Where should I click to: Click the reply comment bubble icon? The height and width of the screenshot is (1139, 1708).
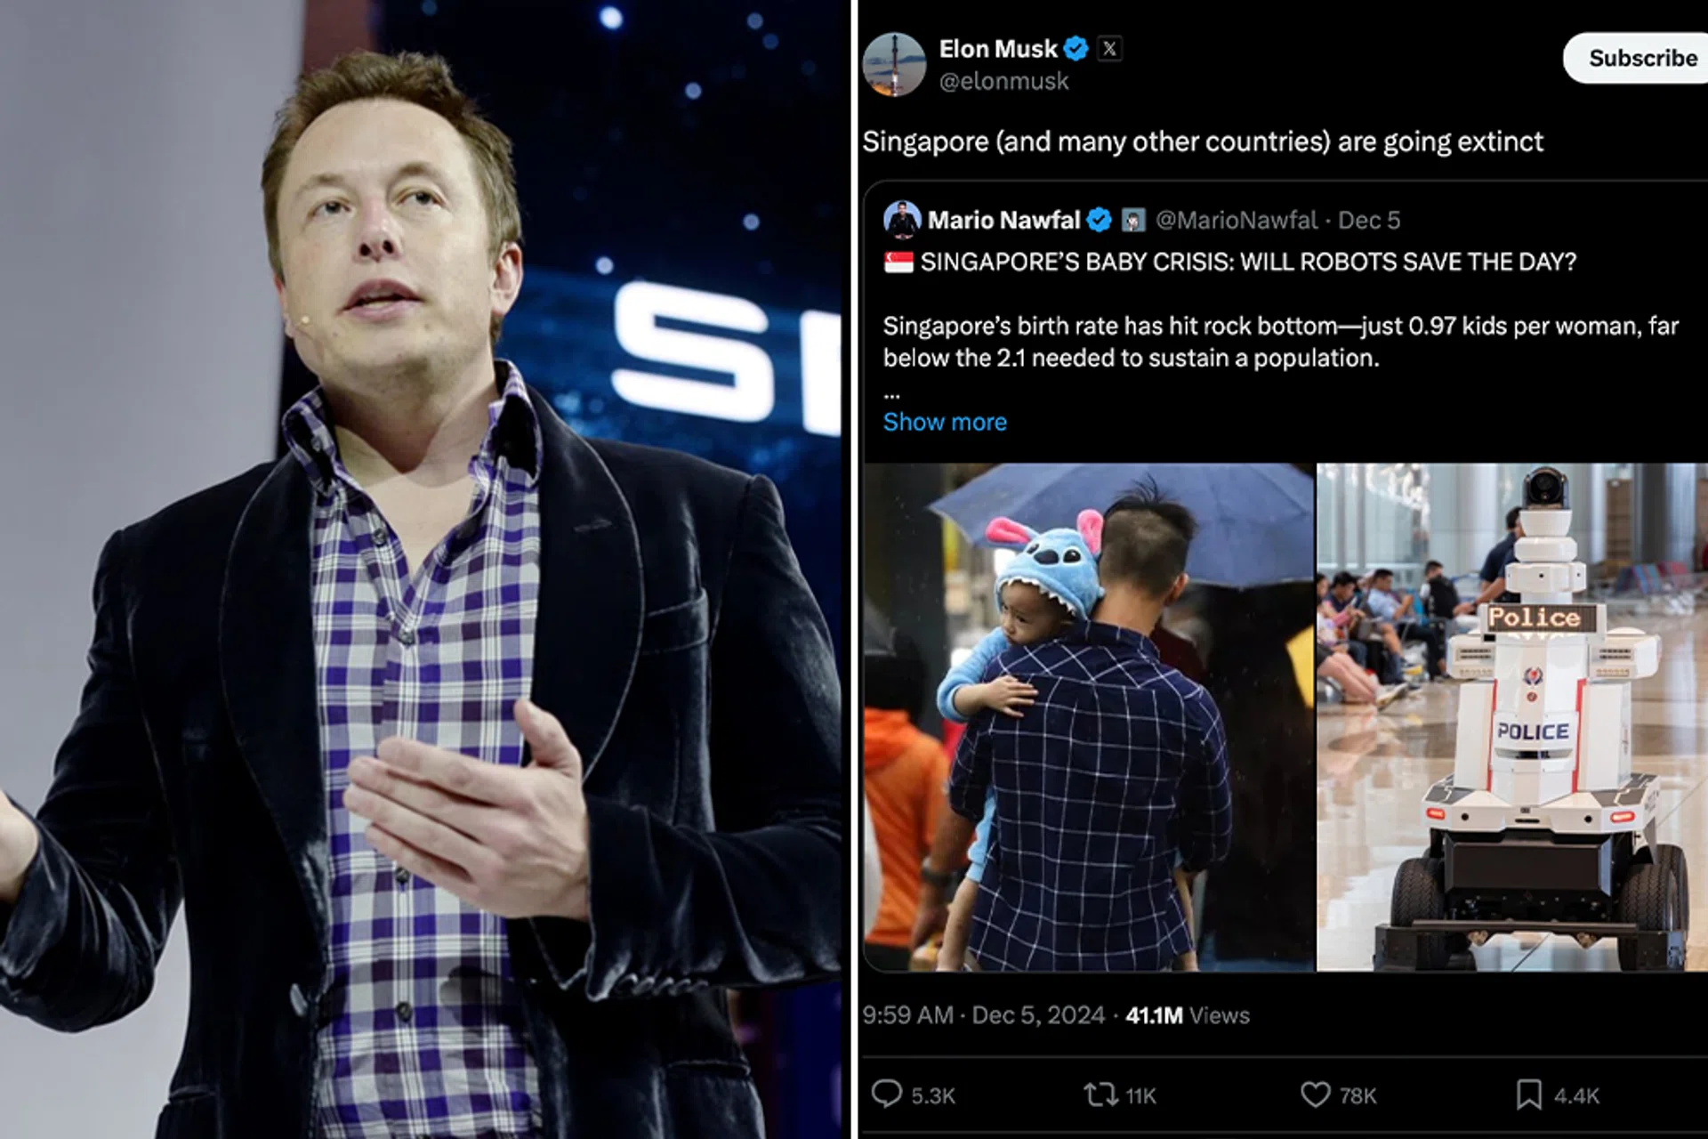coord(886,1094)
